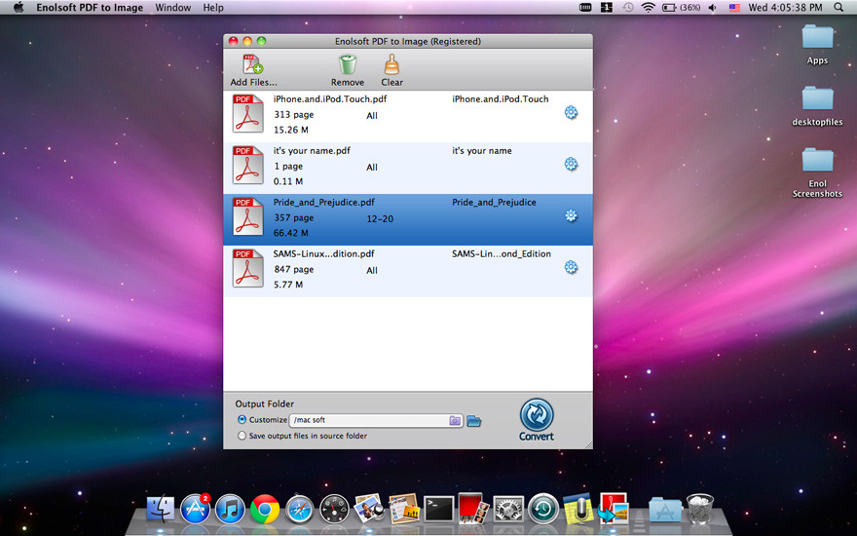857x536 pixels.
Task: Open System Preferences from the dock
Action: [x=508, y=510]
